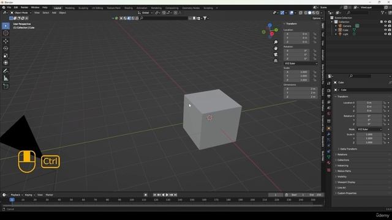Screen dimensions: 392x220
Task: Open the Render menu
Action: pos(24,8)
